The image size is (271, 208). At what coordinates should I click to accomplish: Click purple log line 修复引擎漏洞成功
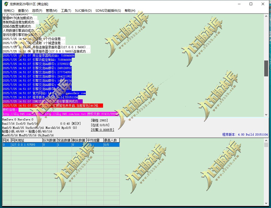click(43, 101)
